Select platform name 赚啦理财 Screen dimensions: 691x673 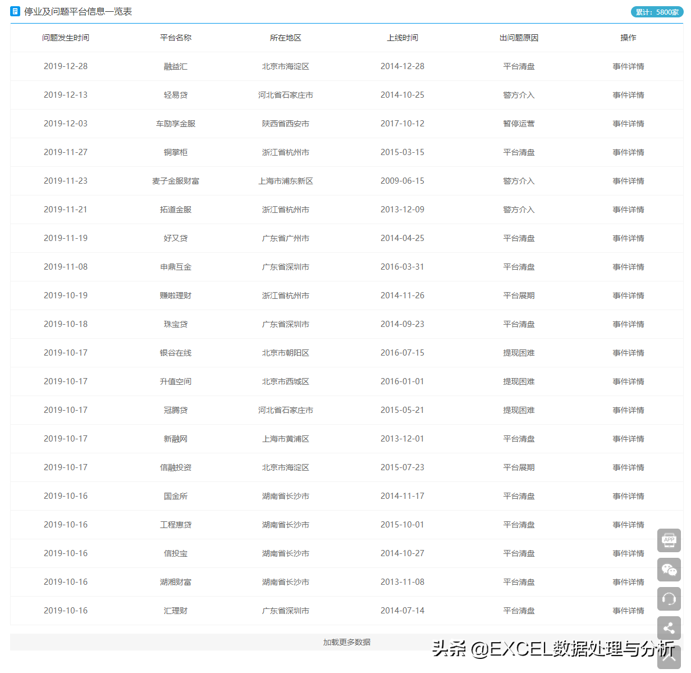click(x=176, y=295)
